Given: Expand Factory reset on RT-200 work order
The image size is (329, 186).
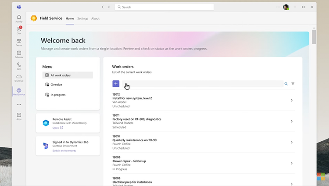Looking at the screenshot, I should [292, 122].
